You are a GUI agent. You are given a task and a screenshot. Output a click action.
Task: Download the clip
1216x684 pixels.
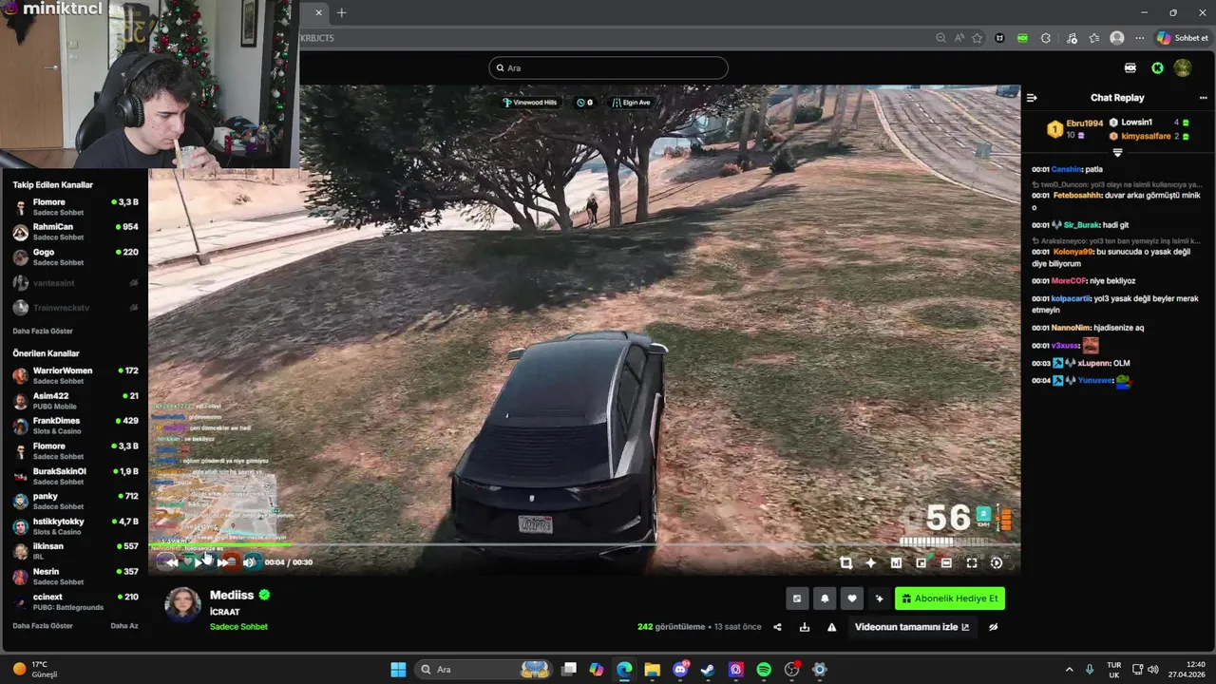point(805,627)
